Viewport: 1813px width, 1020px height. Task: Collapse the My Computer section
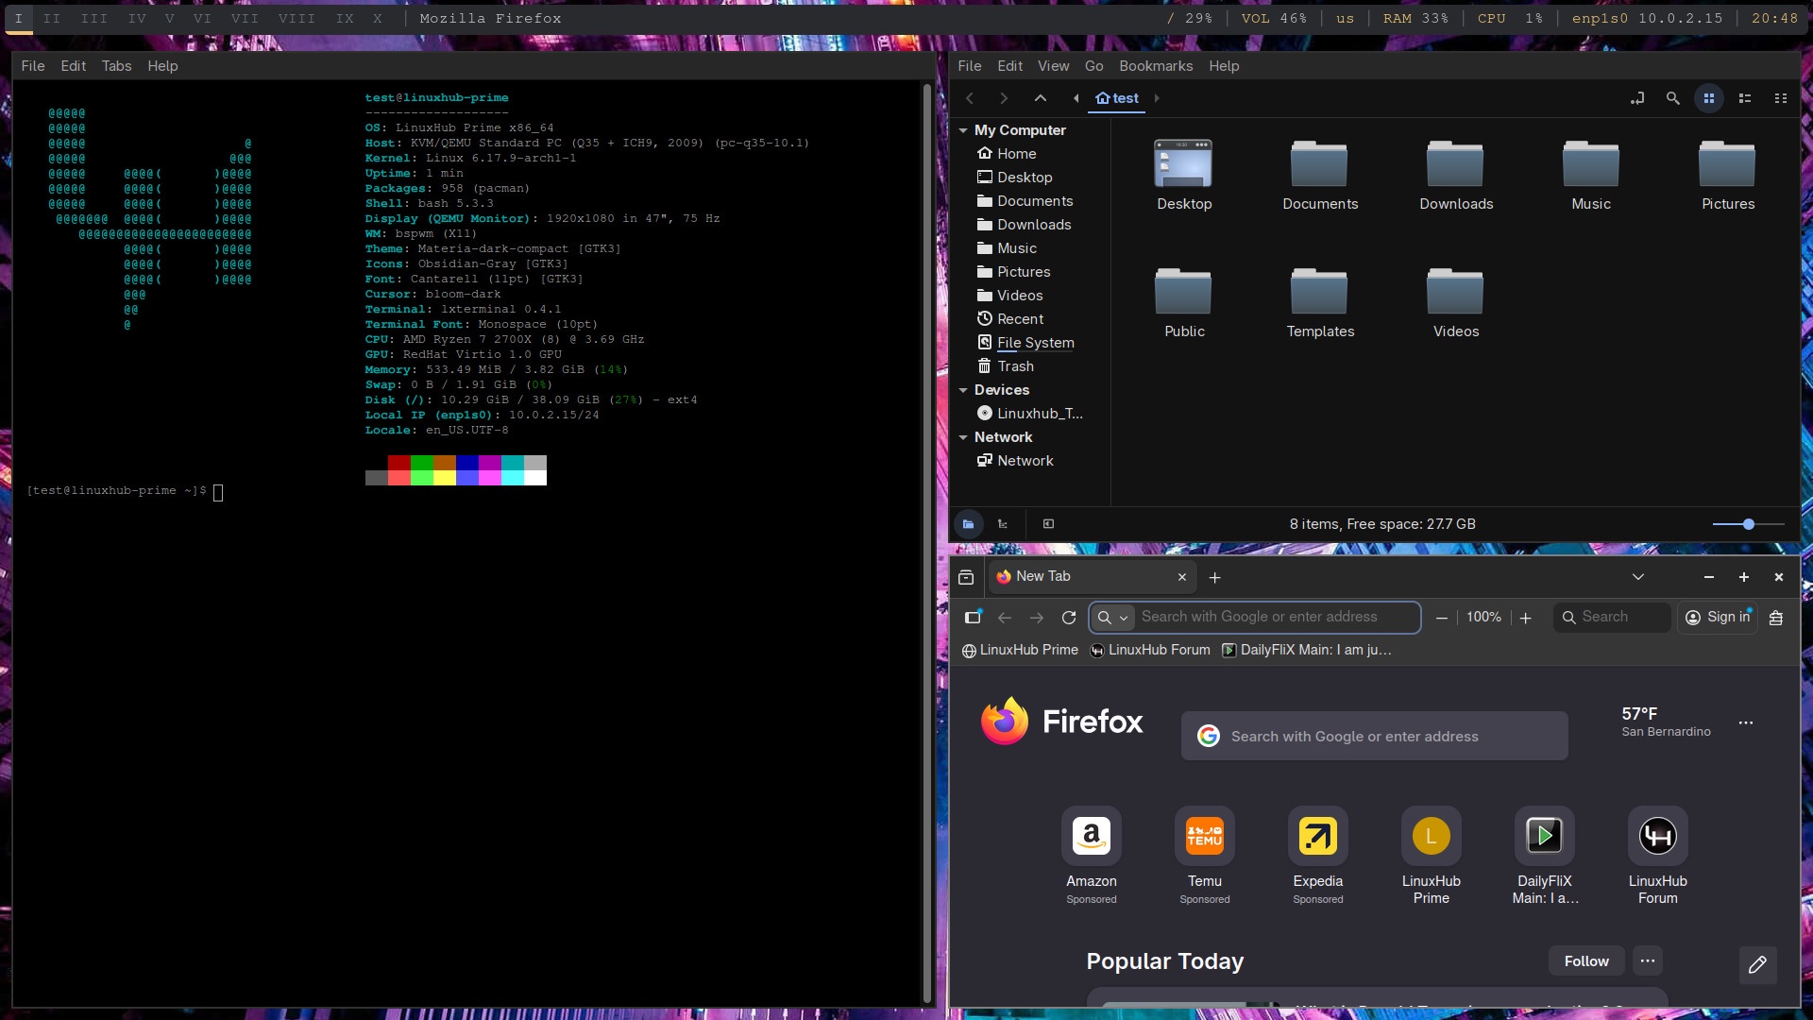tap(962, 130)
